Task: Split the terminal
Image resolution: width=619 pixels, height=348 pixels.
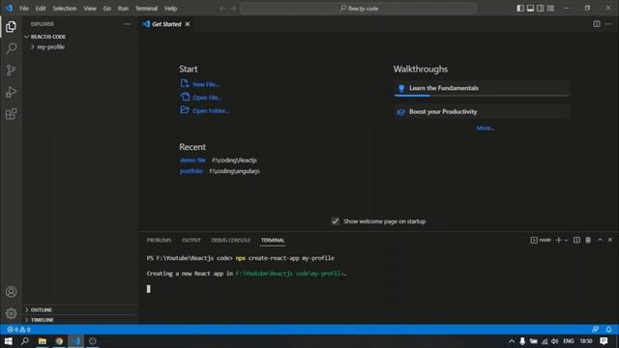Action: click(x=576, y=240)
